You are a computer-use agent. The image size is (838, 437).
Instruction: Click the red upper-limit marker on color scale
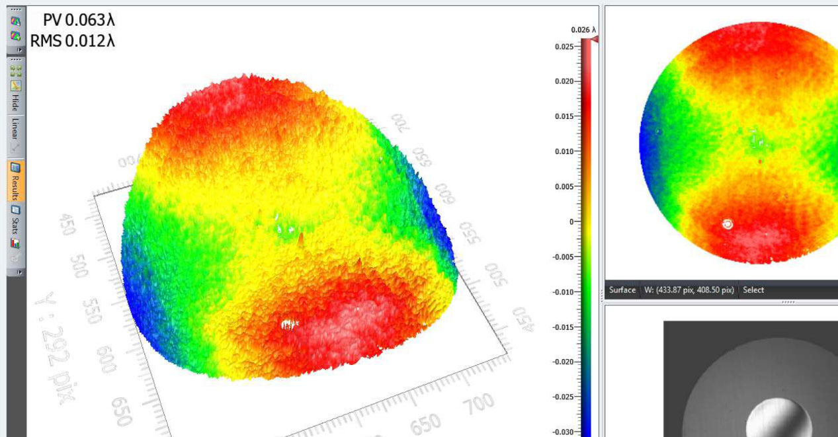point(594,39)
